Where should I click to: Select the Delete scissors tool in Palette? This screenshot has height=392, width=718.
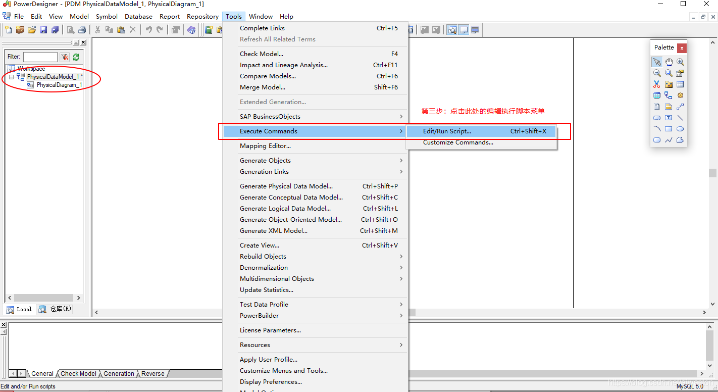tap(657, 84)
